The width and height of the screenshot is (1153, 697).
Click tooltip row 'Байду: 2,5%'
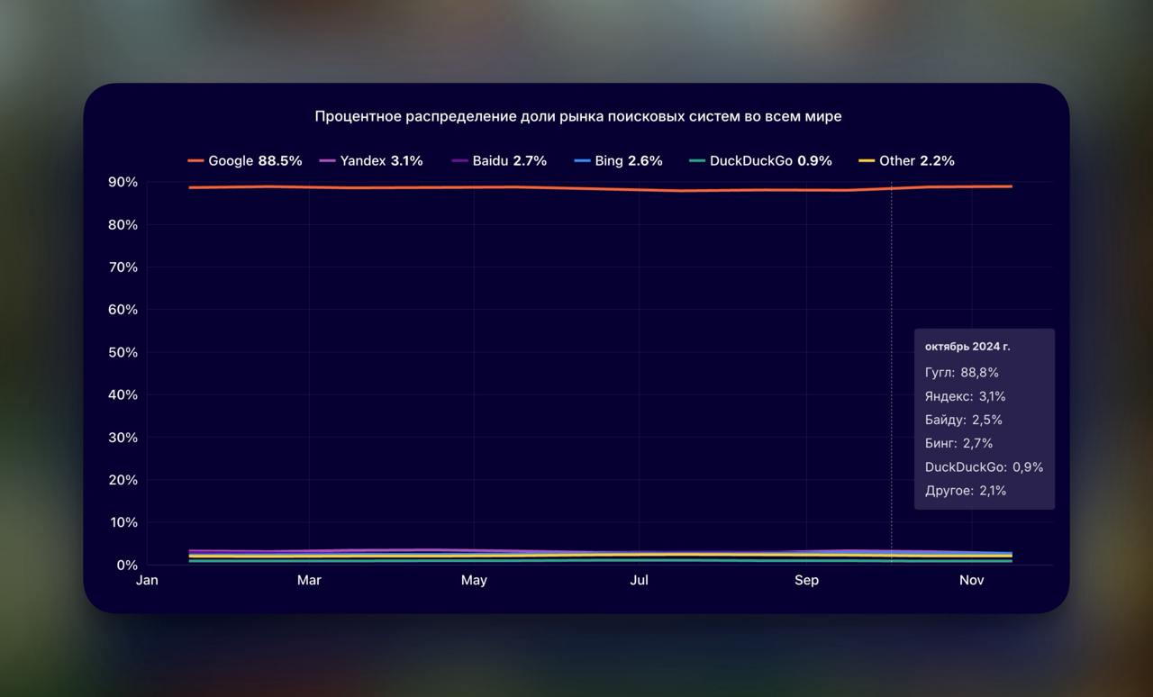coord(964,420)
